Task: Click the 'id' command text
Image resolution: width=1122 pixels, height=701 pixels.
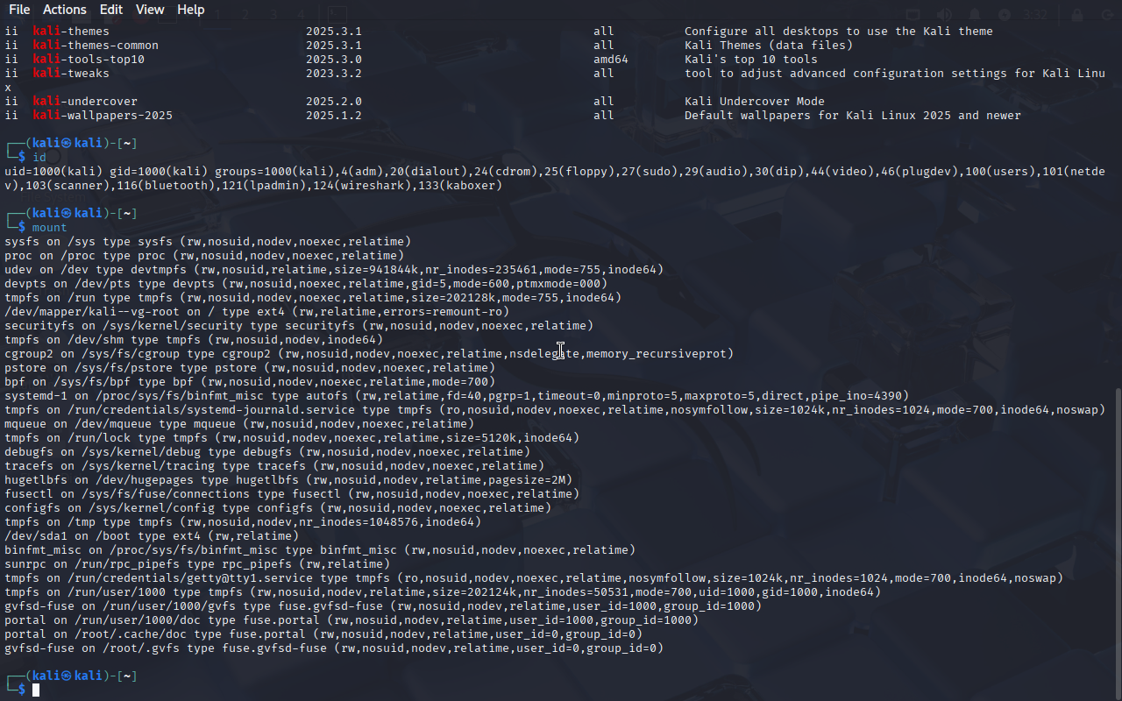Action: tap(39, 158)
